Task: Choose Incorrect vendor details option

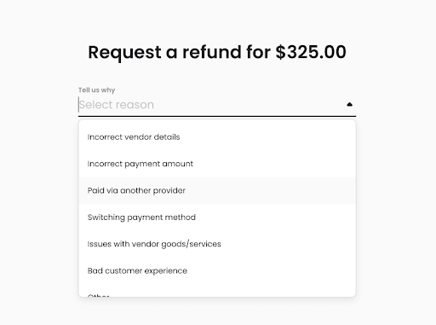Action: [217, 137]
